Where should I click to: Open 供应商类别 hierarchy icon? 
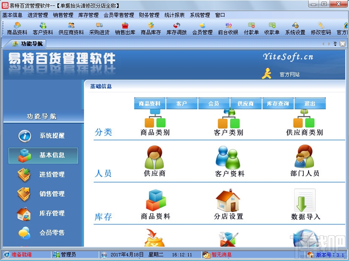(304, 119)
